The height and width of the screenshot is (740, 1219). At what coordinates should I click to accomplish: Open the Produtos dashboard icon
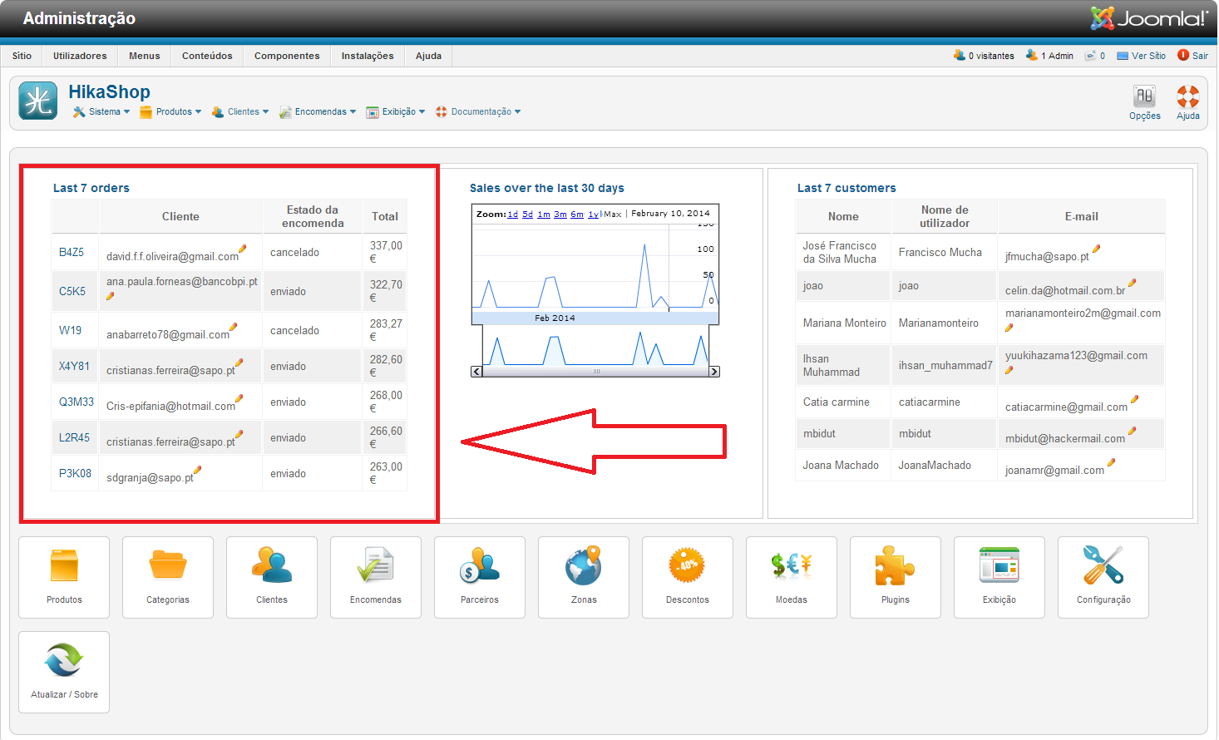click(x=64, y=576)
